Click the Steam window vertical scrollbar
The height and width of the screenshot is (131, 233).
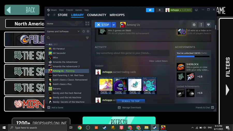pos(216,27)
